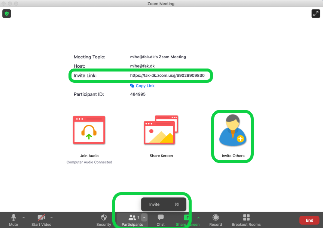
Task: Expand video options arrow next to Start Video
Action: click(x=52, y=218)
